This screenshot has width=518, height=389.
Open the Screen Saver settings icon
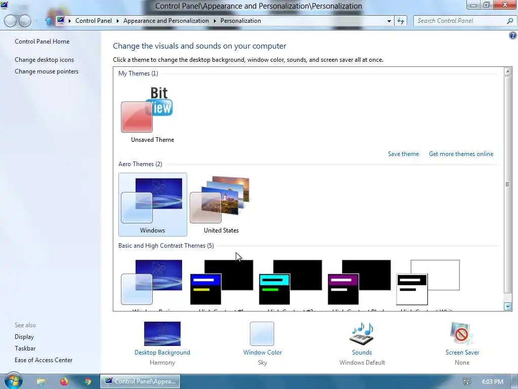tap(462, 334)
